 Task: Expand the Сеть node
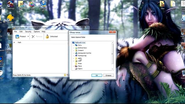click(x=74, y=45)
